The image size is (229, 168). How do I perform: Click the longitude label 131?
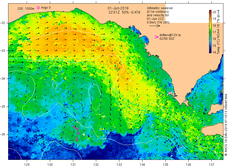point(73,165)
